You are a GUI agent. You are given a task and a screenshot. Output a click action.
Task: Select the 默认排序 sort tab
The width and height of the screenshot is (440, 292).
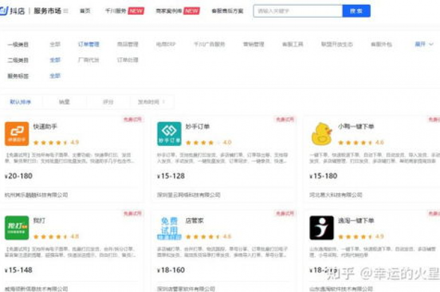coord(20,102)
